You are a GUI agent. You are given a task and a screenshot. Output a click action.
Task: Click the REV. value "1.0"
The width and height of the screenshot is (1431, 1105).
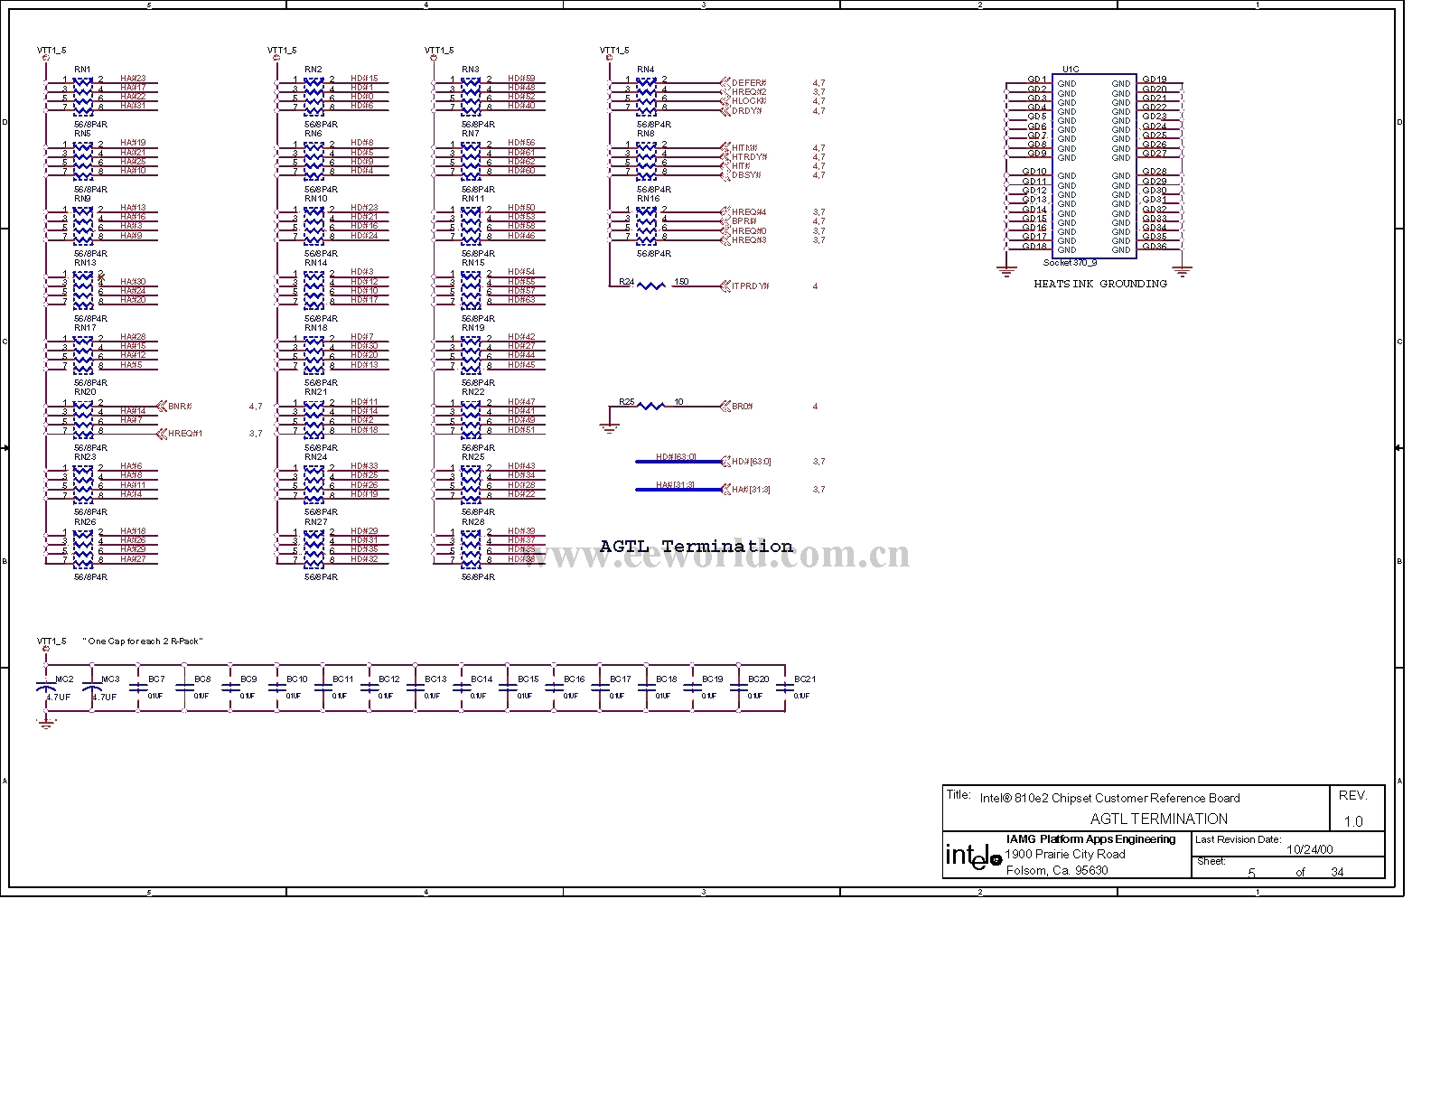1353,821
